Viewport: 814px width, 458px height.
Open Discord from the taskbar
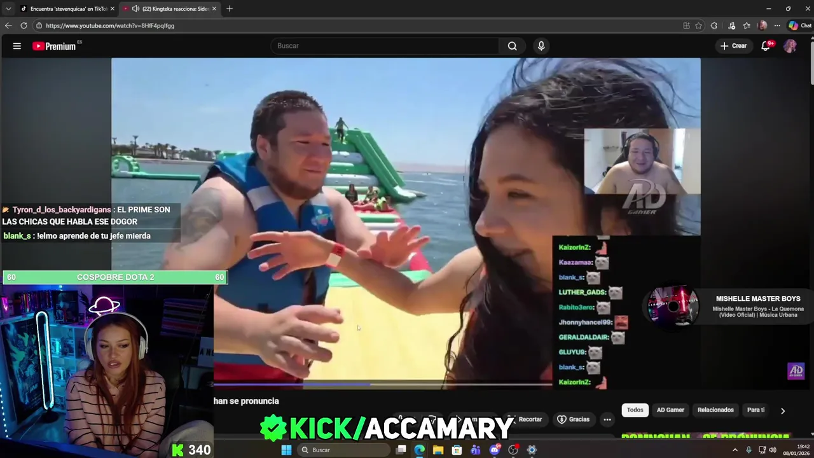click(495, 450)
